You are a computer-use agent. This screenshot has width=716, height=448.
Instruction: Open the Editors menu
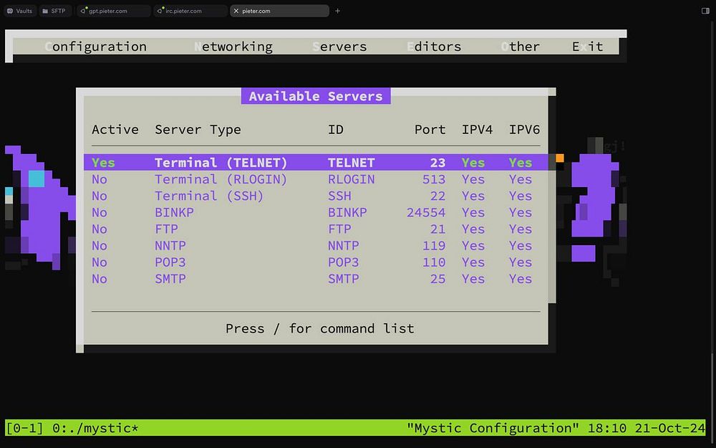pos(435,47)
